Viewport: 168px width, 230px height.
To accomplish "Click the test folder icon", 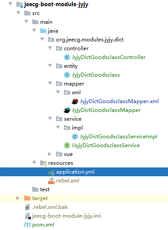I will point(35,189).
